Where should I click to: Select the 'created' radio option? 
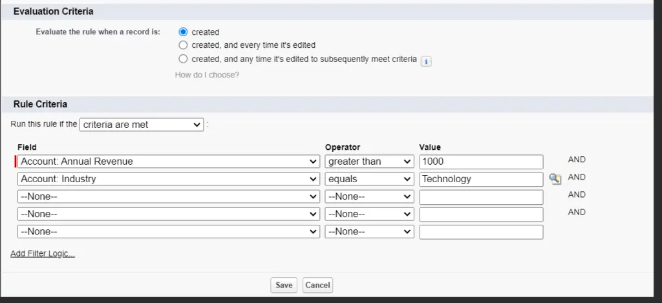[183, 32]
